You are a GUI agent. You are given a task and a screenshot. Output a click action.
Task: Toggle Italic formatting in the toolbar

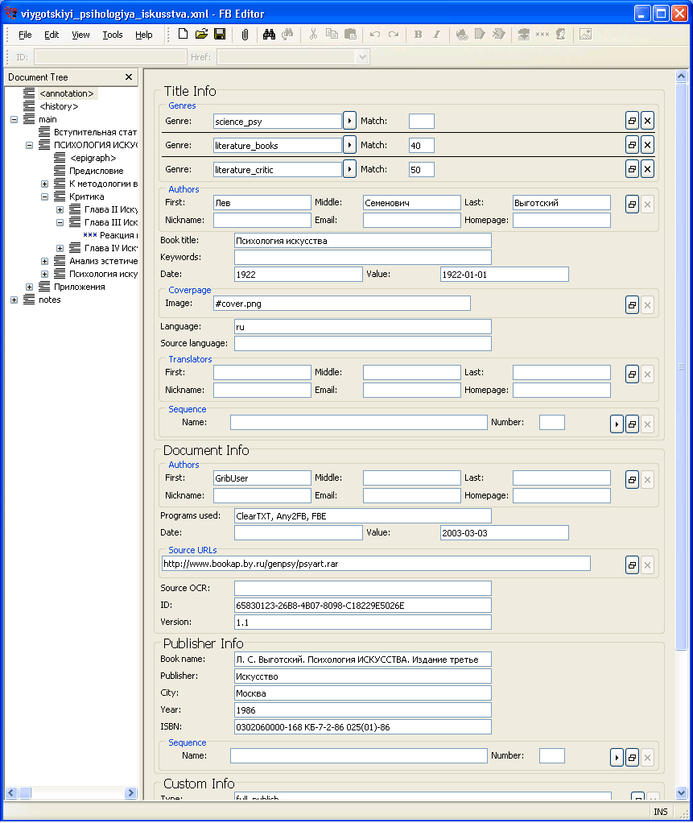tap(436, 35)
